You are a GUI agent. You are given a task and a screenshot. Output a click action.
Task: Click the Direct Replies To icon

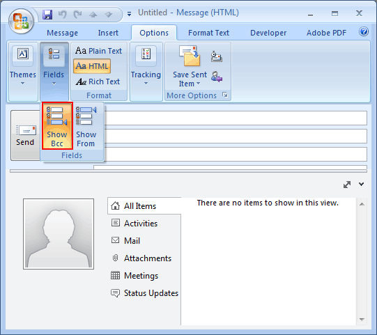point(217,77)
